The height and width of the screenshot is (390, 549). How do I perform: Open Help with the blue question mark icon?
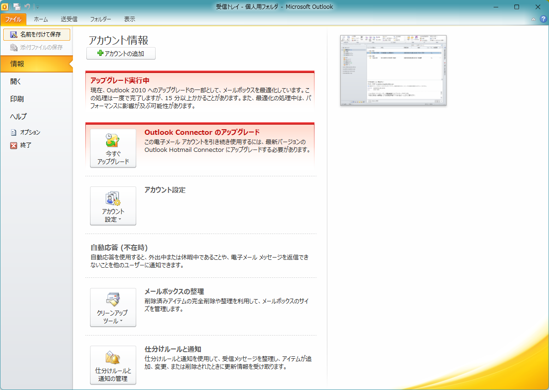coord(543,19)
